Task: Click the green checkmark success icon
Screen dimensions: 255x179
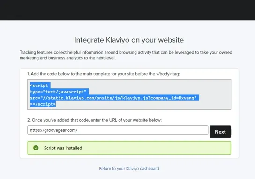Action: (x=36, y=148)
